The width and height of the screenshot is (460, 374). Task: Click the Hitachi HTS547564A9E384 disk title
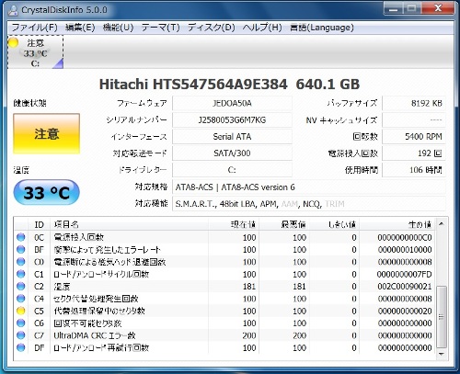[x=229, y=85]
